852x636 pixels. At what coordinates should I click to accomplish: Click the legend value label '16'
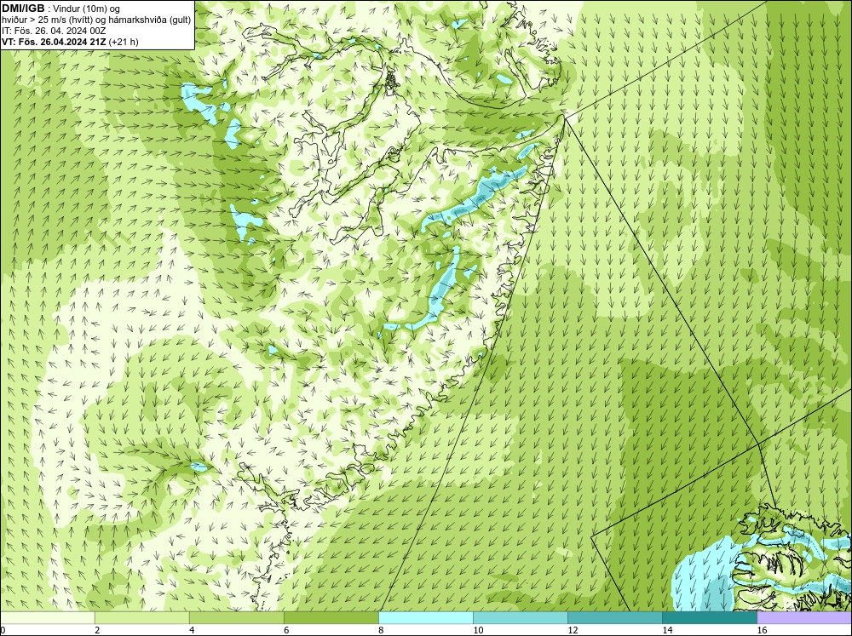coord(762,630)
